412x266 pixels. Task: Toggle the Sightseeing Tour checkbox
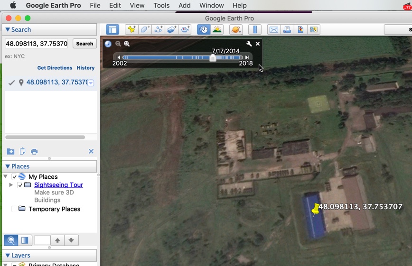[20, 185]
